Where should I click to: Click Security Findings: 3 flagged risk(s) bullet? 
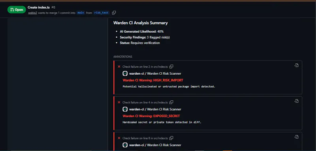click(145, 37)
